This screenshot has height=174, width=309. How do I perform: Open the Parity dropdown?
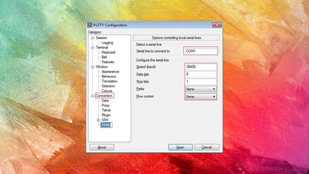coord(201,89)
